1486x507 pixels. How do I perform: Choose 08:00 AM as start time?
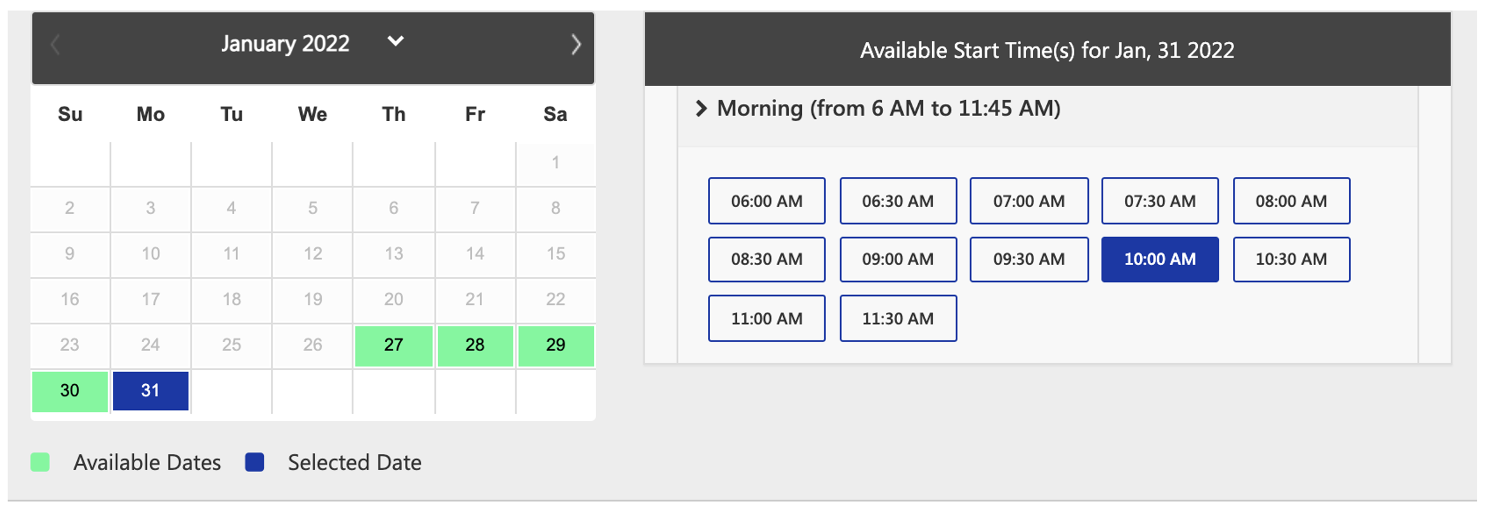[1291, 201]
